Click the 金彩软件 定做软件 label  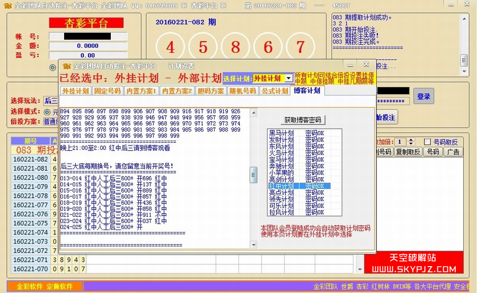(45, 286)
